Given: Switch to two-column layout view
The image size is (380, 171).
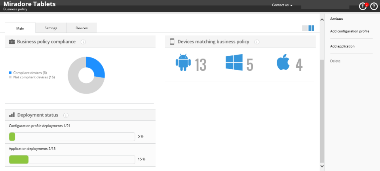Looking at the screenshot, I should [311, 28].
